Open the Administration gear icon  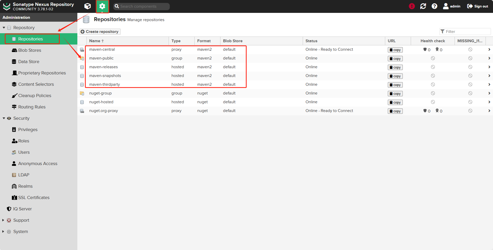pyautogui.click(x=102, y=6)
